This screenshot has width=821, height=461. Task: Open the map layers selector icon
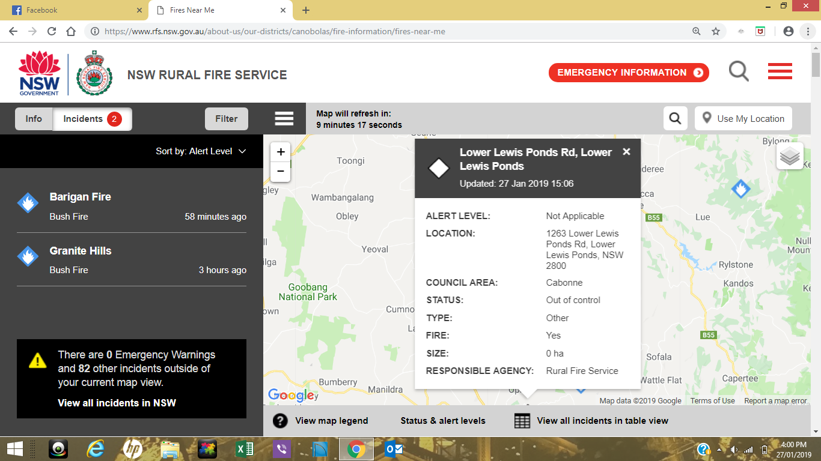coord(790,156)
